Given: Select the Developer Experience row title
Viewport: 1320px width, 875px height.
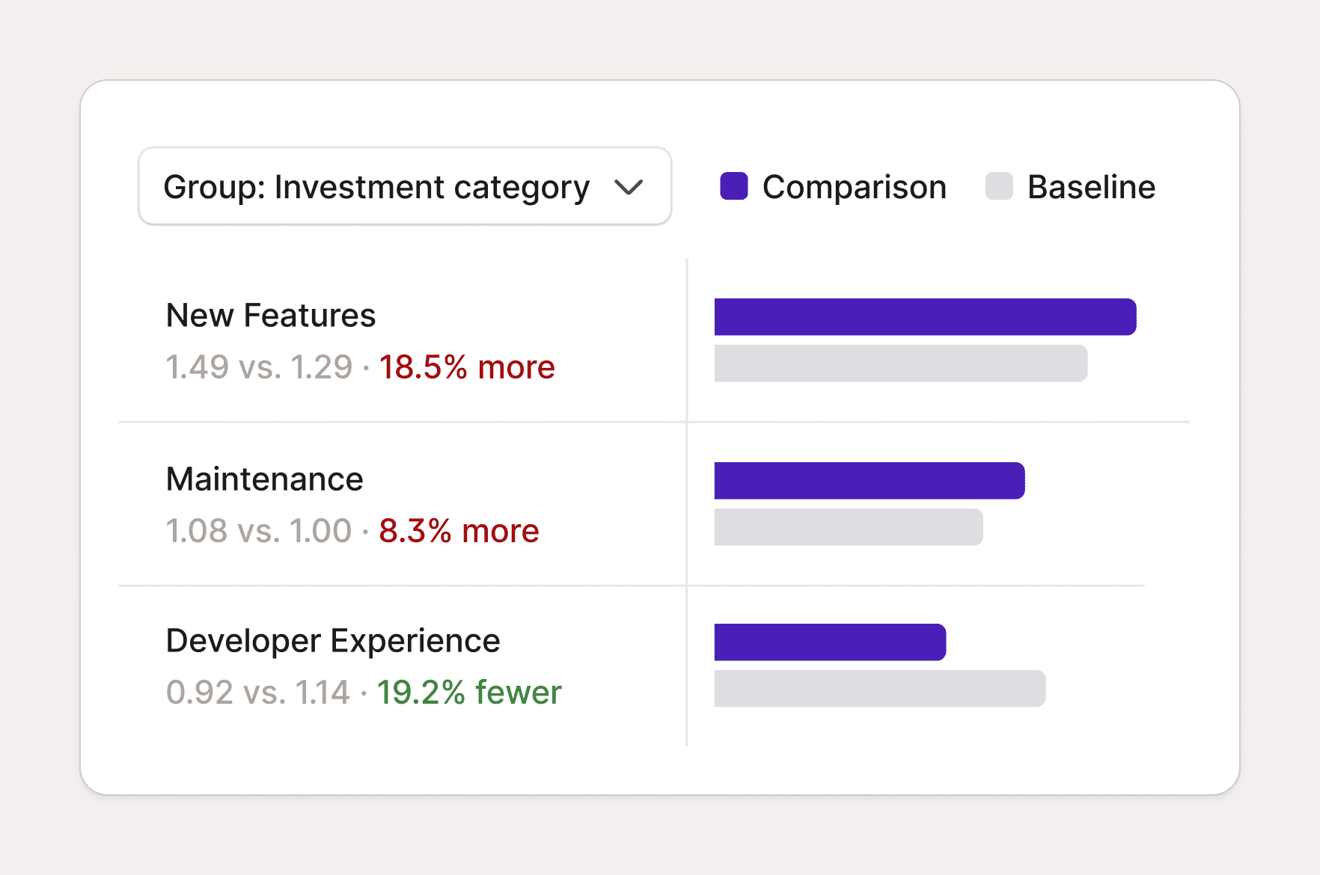Looking at the screenshot, I should coord(333,641).
